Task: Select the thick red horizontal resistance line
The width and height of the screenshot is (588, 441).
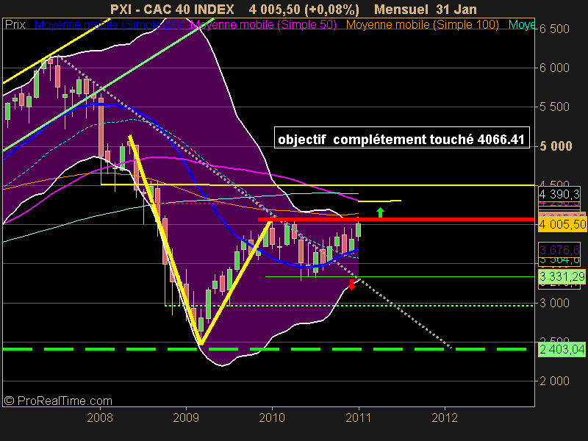Action: [396, 219]
